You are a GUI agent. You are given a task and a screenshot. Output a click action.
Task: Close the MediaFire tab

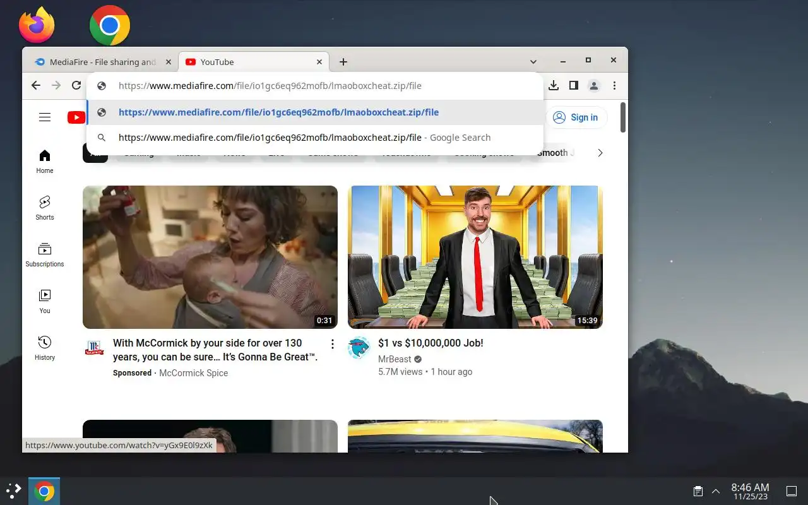coord(168,62)
